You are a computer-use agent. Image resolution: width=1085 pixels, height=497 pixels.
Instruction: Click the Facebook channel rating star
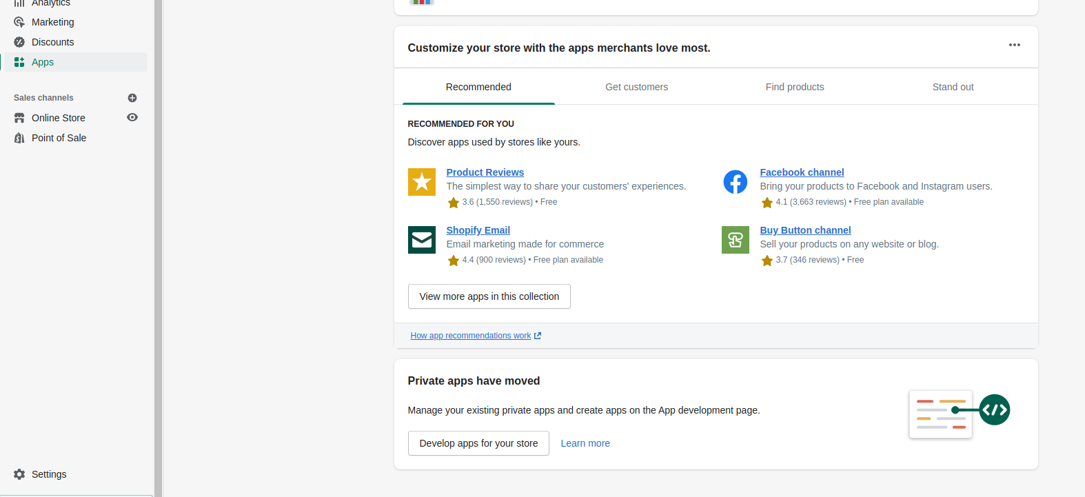767,203
